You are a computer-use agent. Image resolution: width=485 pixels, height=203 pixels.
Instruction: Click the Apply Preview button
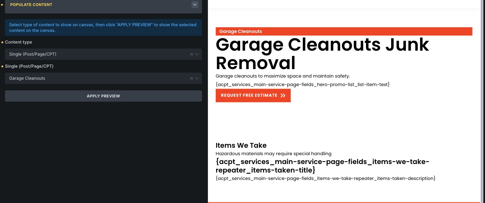click(x=103, y=96)
